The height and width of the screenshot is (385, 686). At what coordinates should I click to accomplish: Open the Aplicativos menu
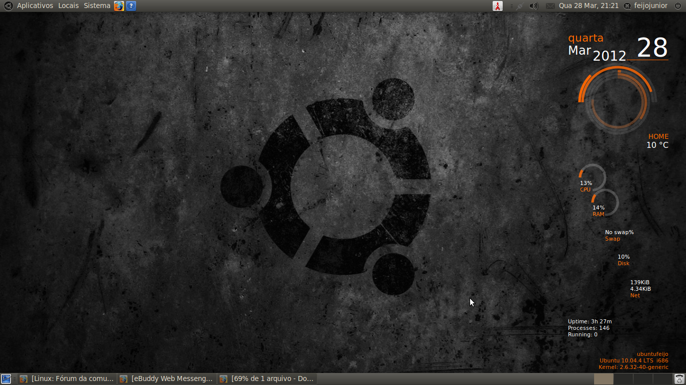tap(35, 6)
